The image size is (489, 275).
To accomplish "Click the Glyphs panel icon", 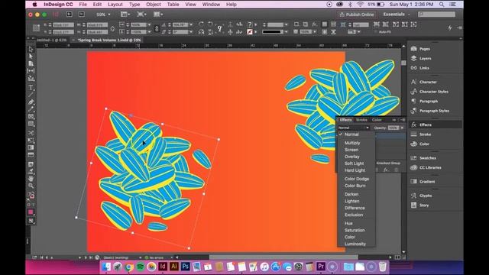I will click(x=414, y=196).
